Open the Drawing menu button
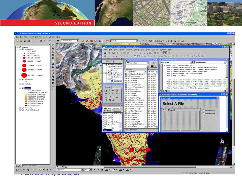 tap(20, 170)
